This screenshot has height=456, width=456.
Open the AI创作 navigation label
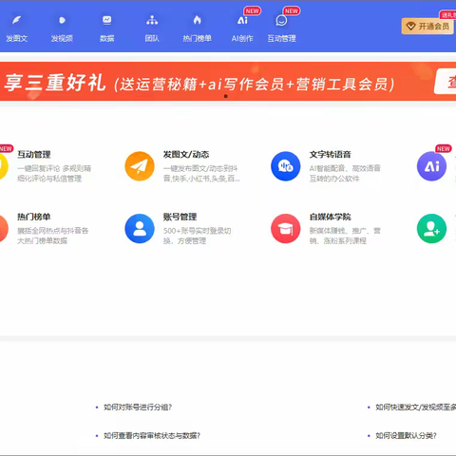point(242,39)
